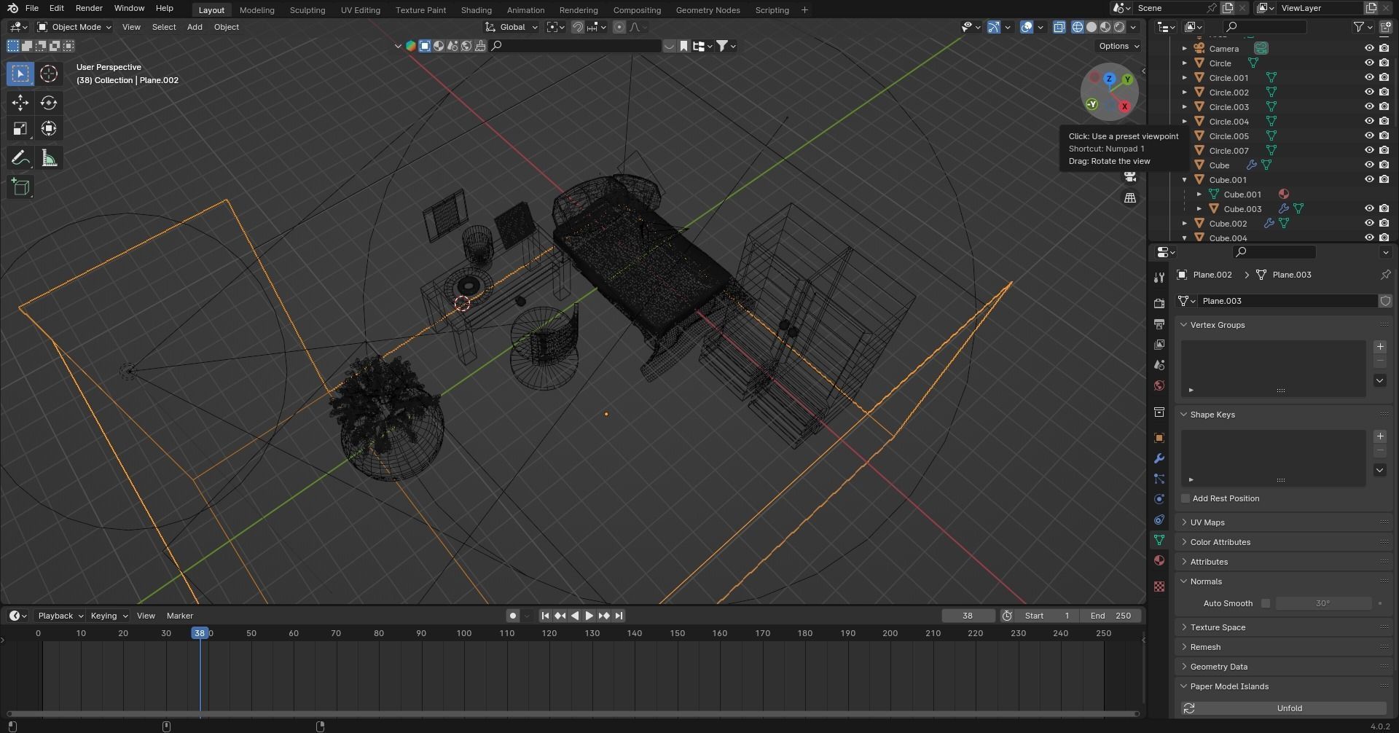Toggle camera view in the viewport
The height and width of the screenshot is (733, 1399).
point(1130,177)
